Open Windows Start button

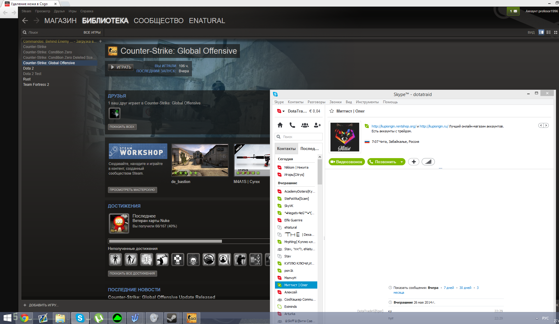(x=7, y=318)
